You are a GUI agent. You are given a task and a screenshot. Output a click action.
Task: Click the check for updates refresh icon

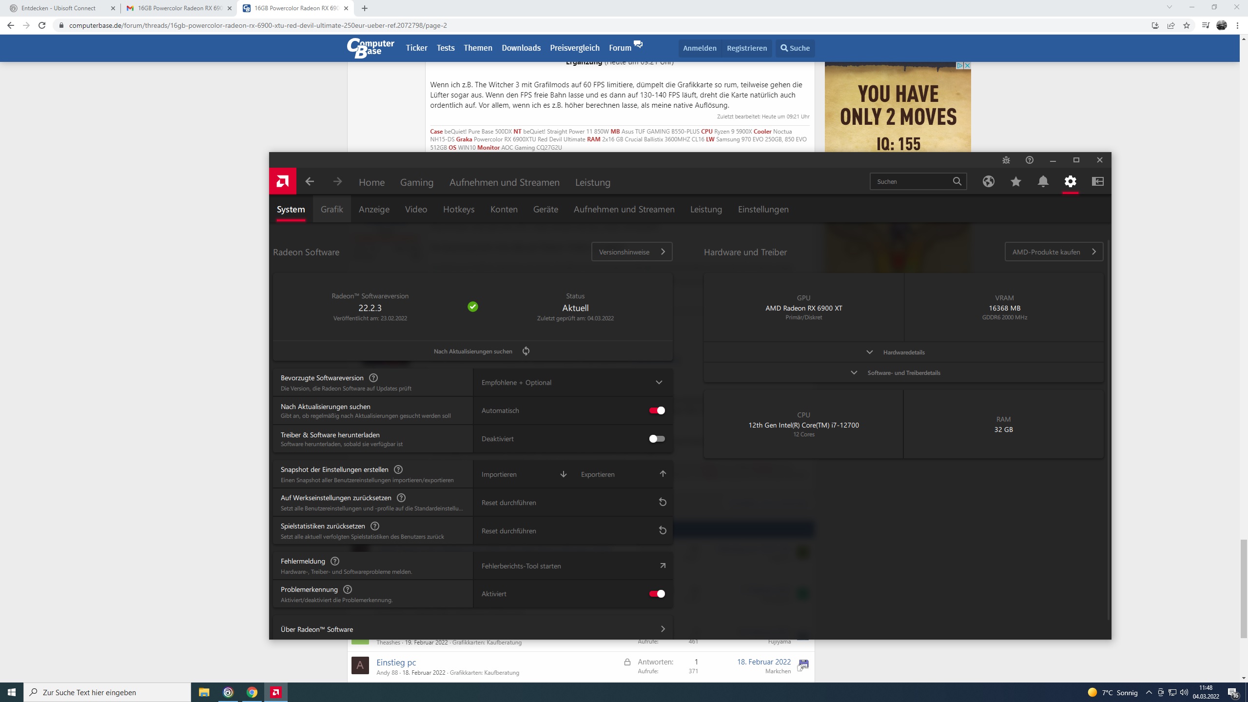coord(526,351)
